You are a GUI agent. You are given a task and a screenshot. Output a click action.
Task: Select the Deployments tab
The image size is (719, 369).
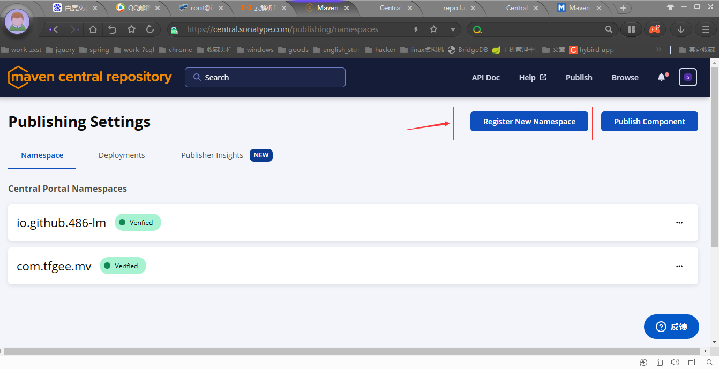(x=122, y=155)
